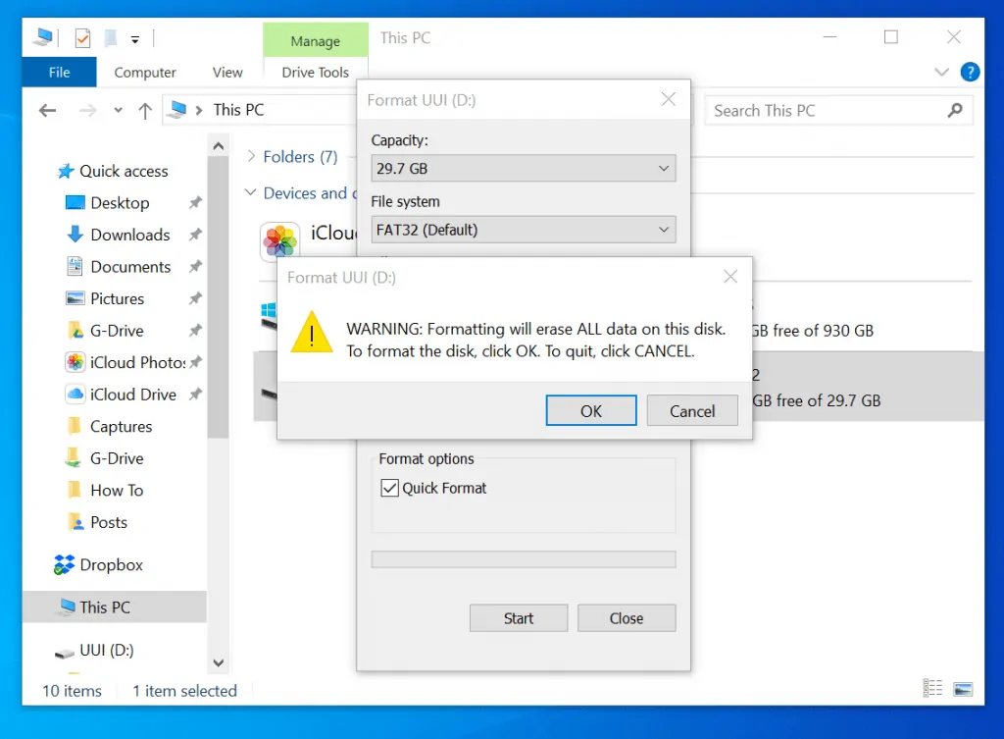The height and width of the screenshot is (739, 1004).
Task: Click the Up arrow navigation icon
Action: pyautogui.click(x=145, y=111)
